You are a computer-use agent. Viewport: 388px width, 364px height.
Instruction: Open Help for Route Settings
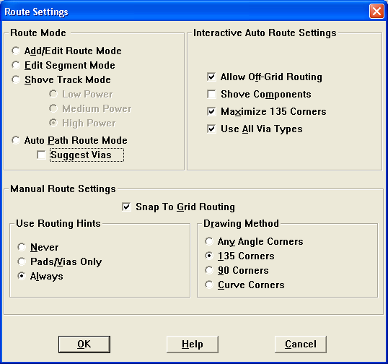[193, 344]
